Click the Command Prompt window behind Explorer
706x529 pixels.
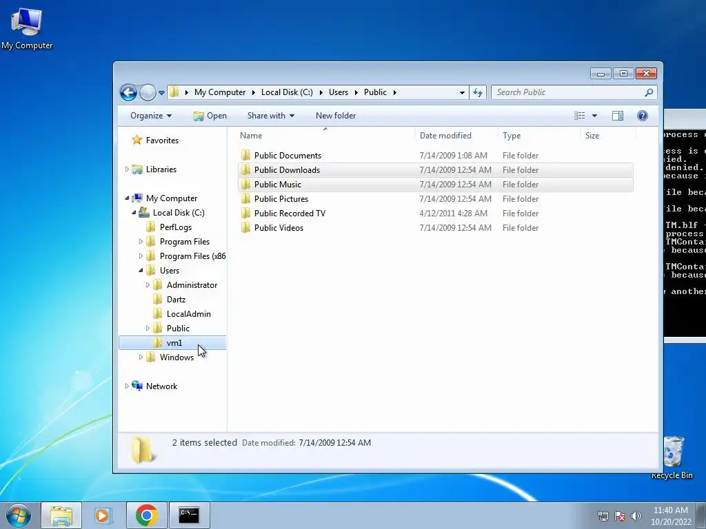tap(685, 225)
